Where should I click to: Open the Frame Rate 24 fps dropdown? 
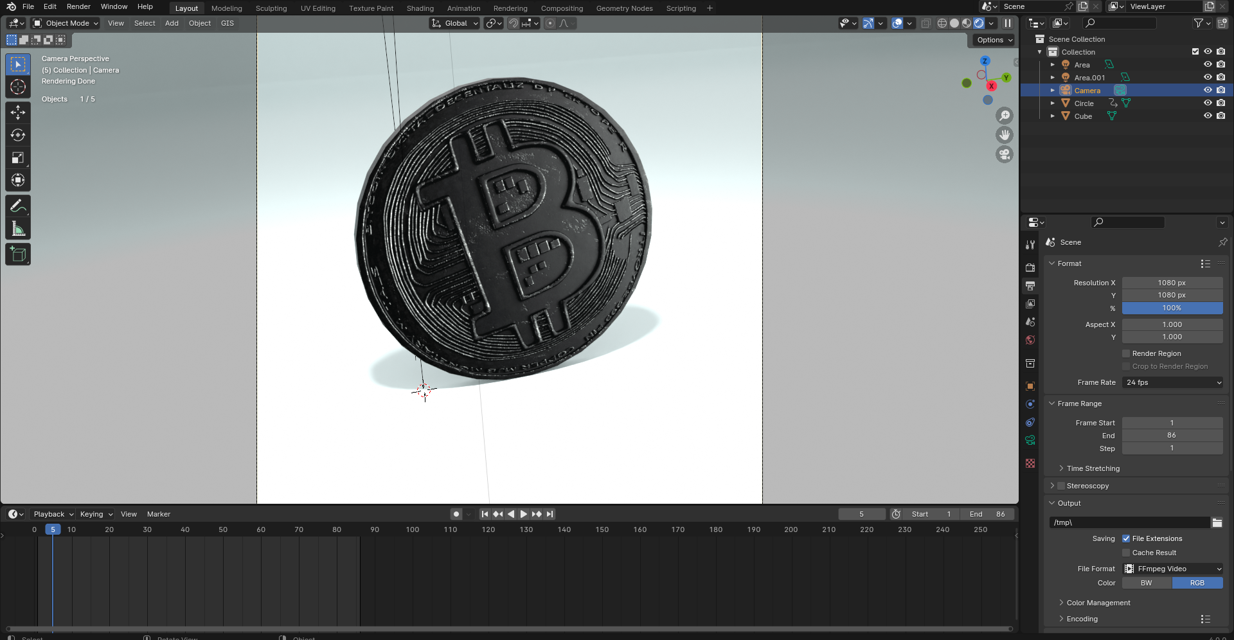point(1172,382)
